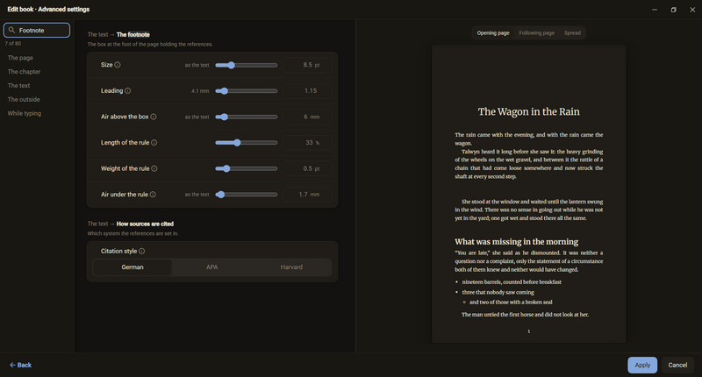702x377 pixels.
Task: Select Harvard citation style
Action: [x=291, y=267]
